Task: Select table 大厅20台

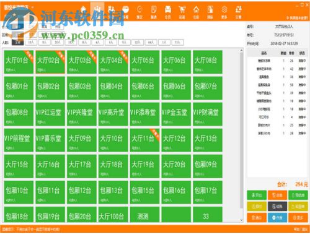Action: tap(176, 166)
